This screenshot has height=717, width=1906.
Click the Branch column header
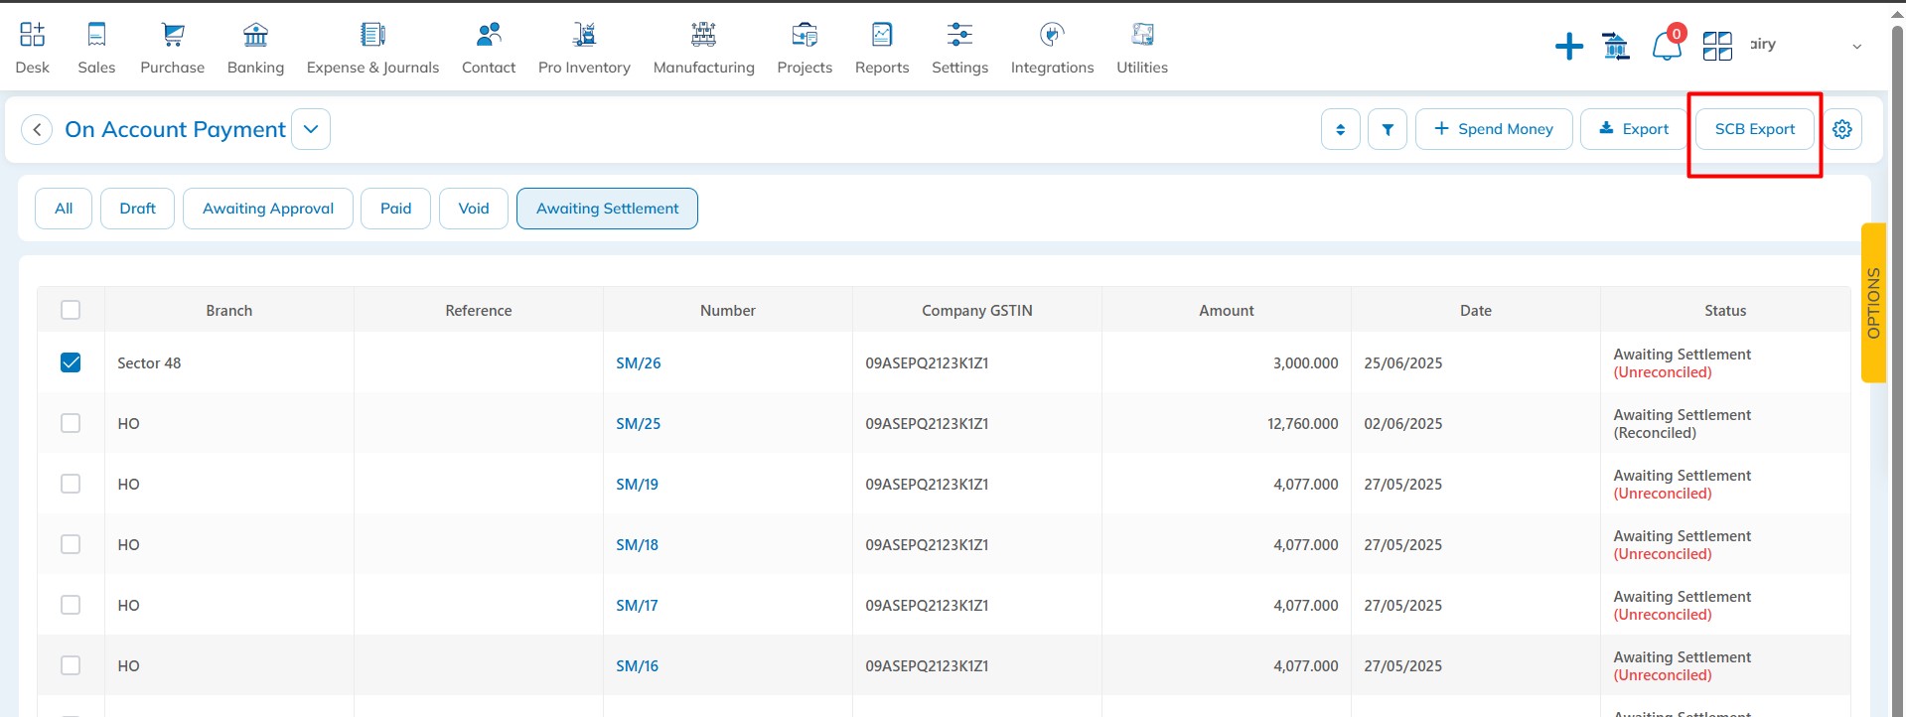(229, 311)
